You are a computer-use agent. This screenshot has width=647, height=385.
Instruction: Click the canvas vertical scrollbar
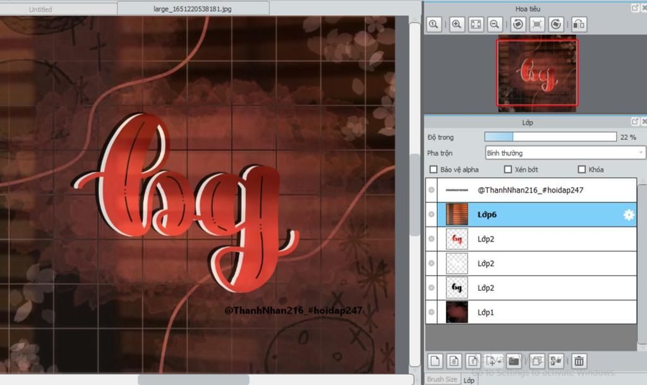click(x=414, y=194)
